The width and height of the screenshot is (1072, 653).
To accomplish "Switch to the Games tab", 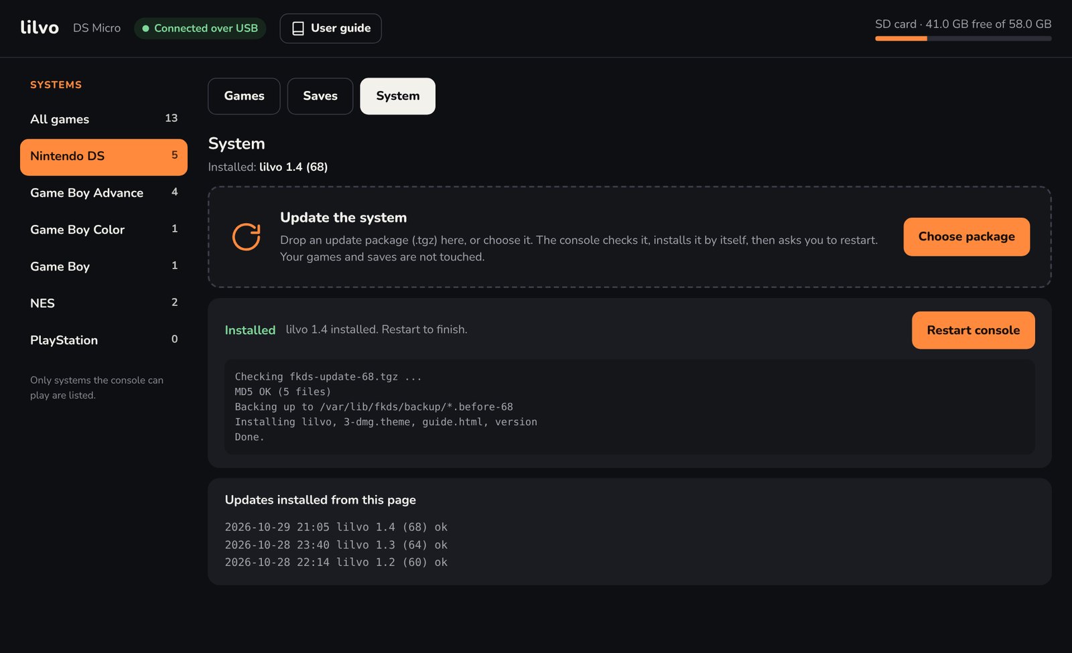I will pos(244,96).
